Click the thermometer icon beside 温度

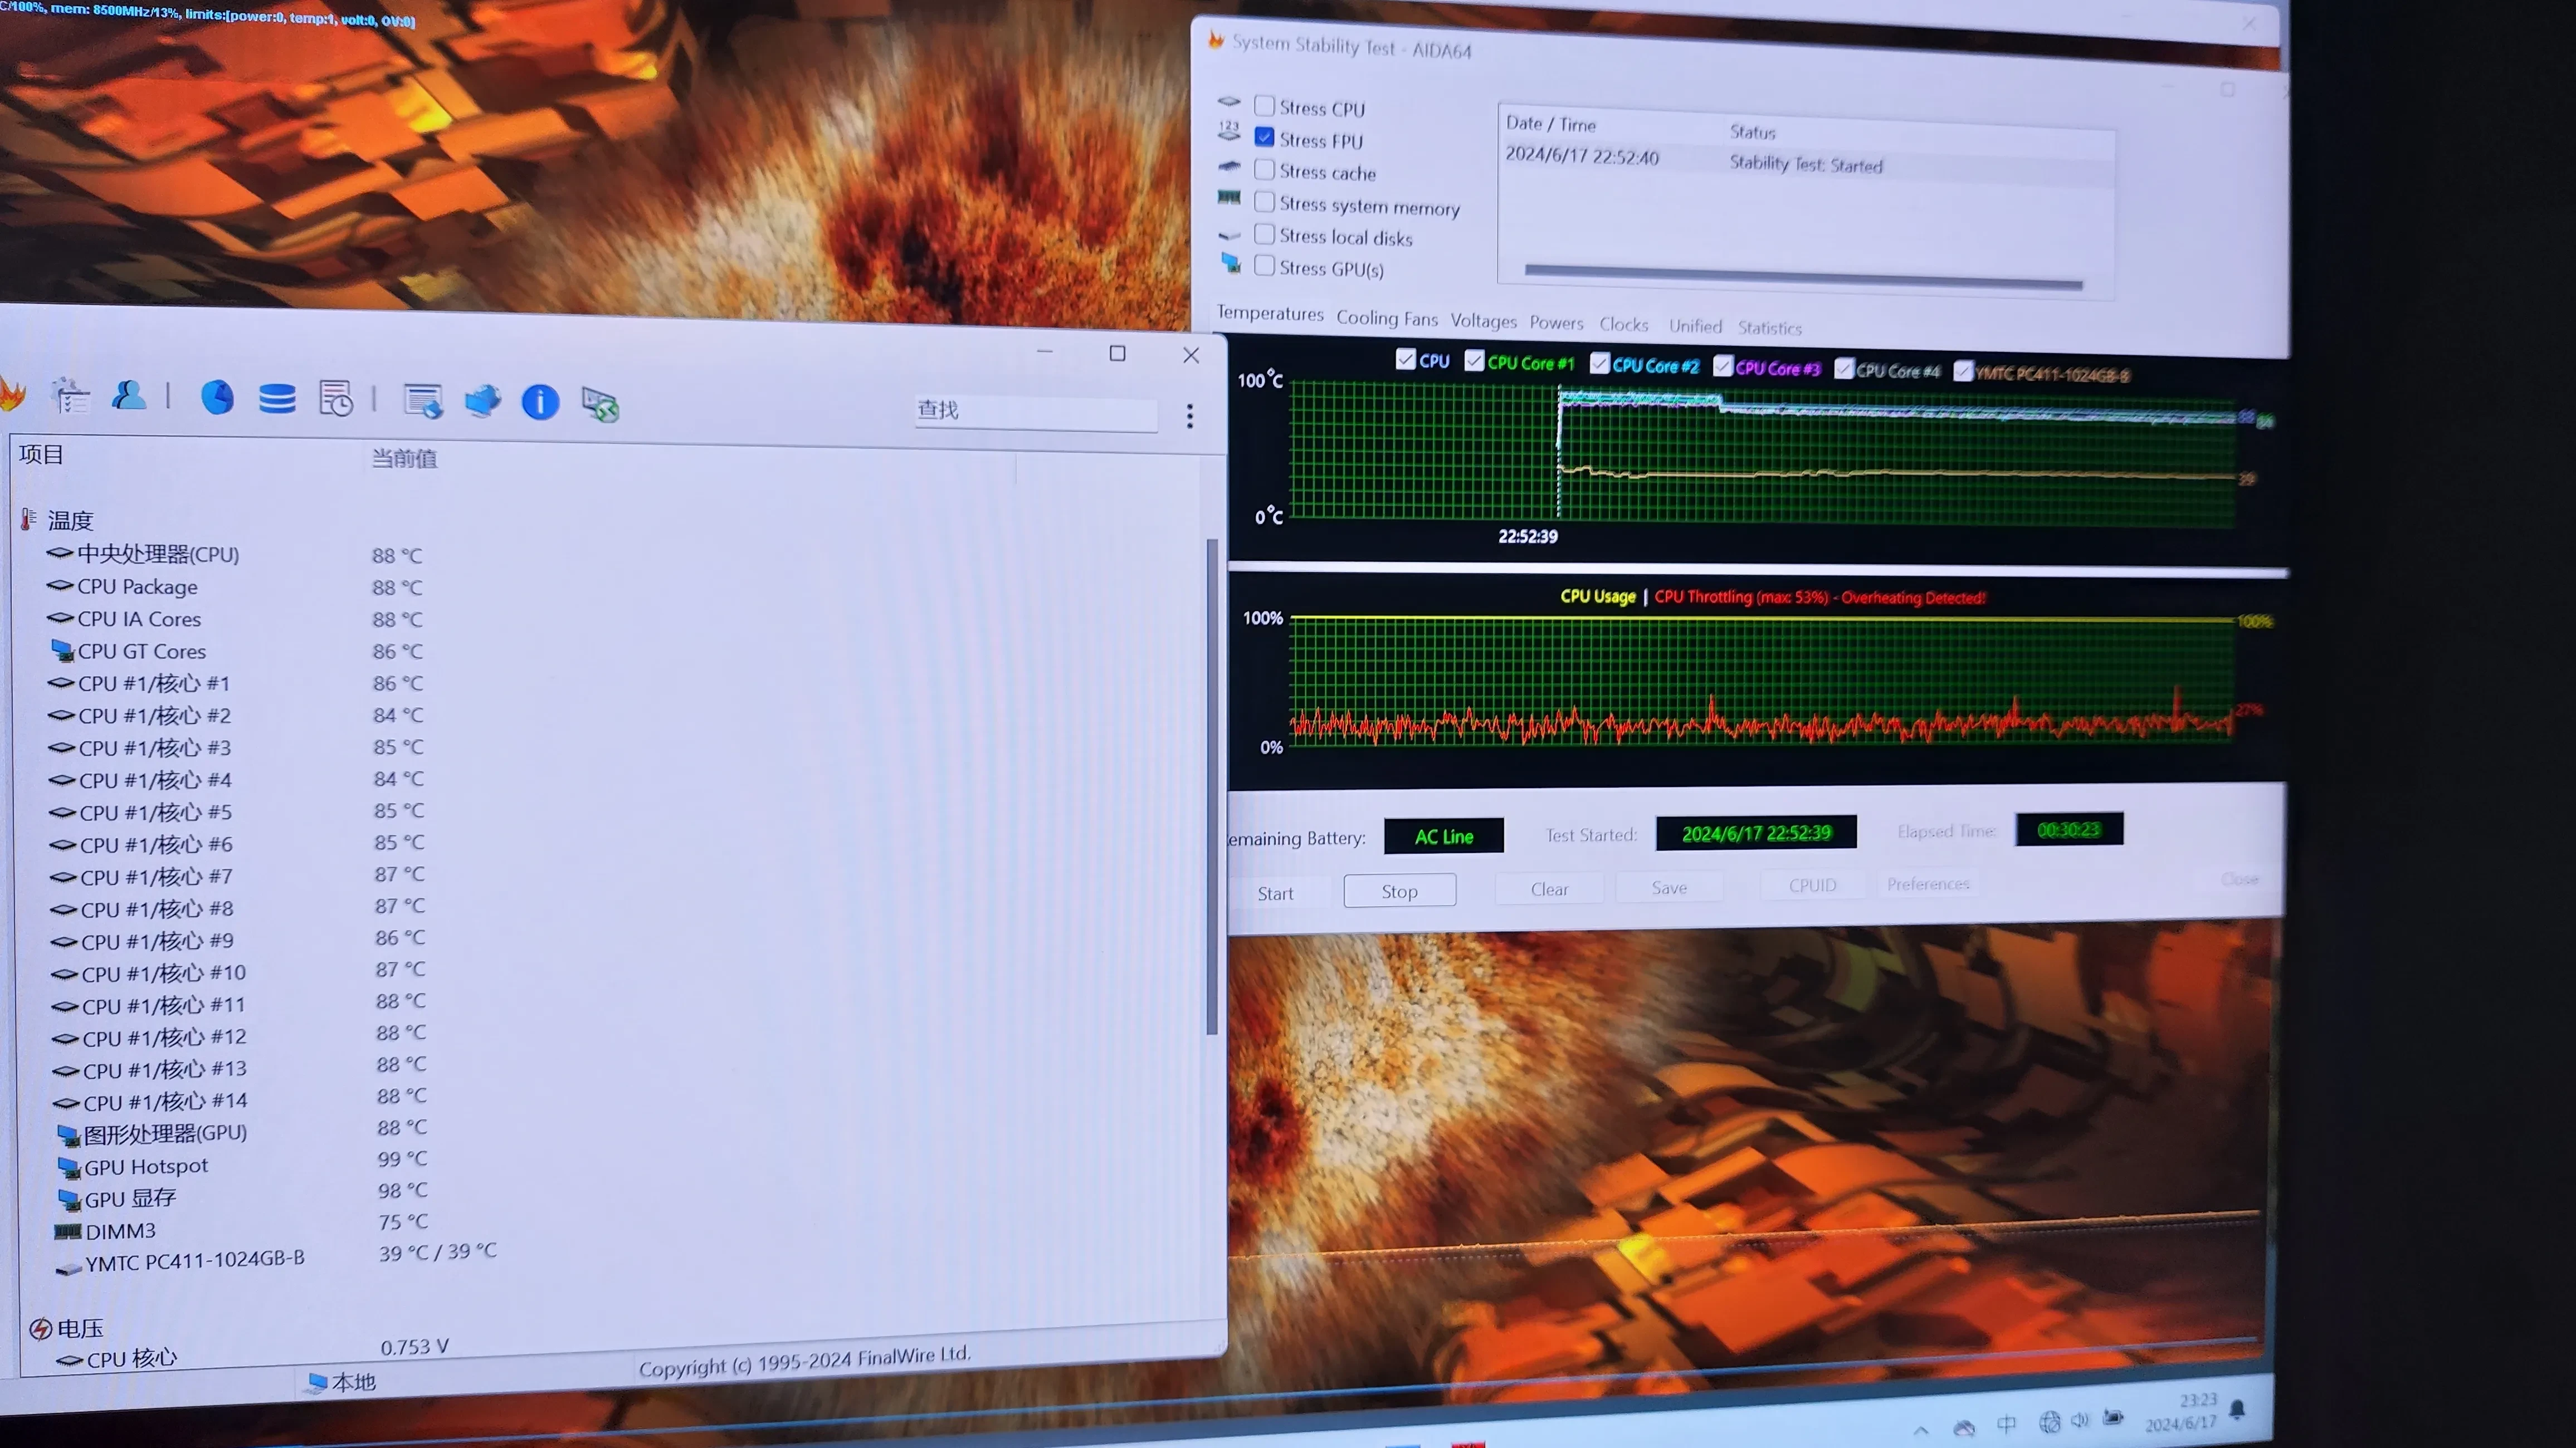tap(28, 519)
